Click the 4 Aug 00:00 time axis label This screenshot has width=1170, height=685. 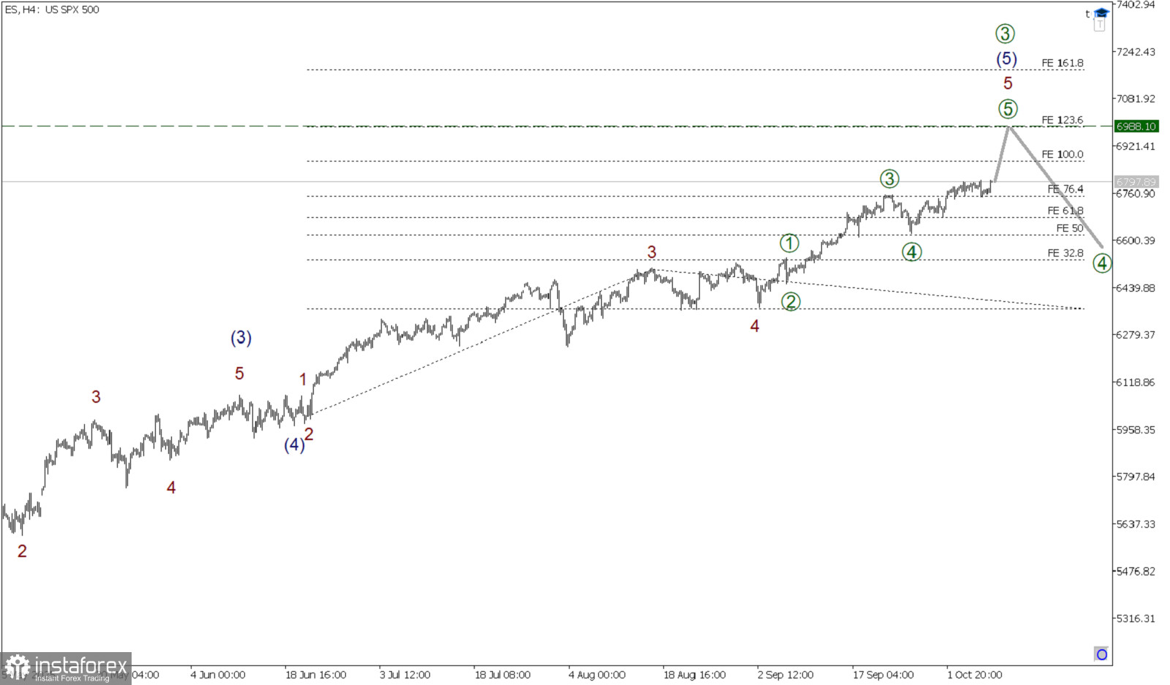click(x=597, y=675)
